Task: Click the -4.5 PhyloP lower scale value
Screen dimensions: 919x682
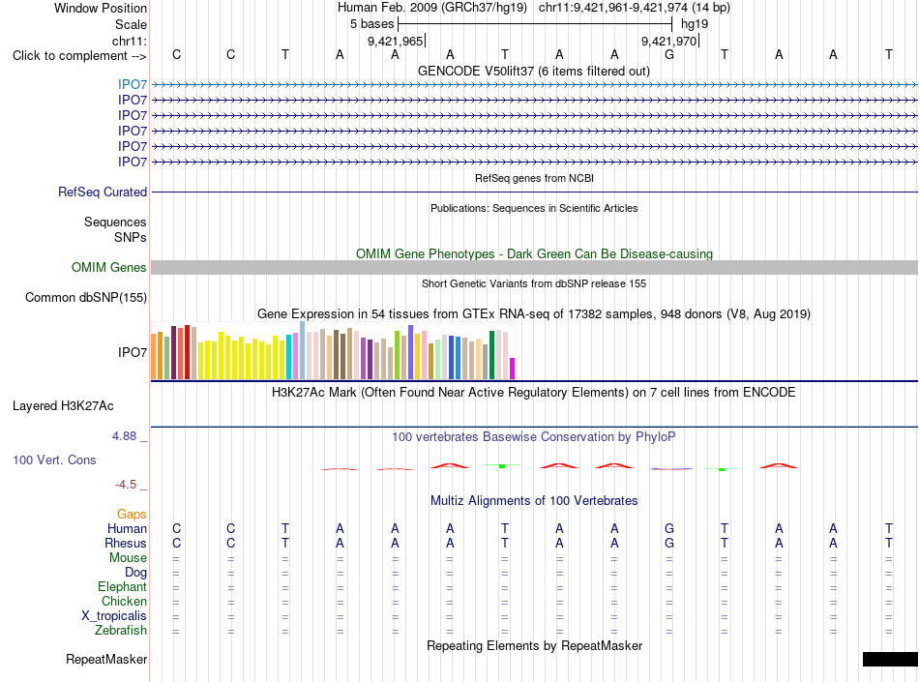Action: click(x=126, y=485)
